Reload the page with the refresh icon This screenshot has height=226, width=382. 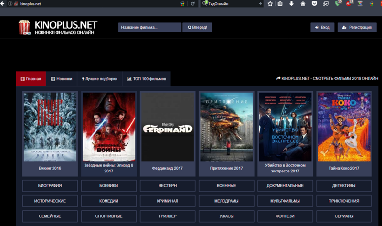tap(193, 4)
